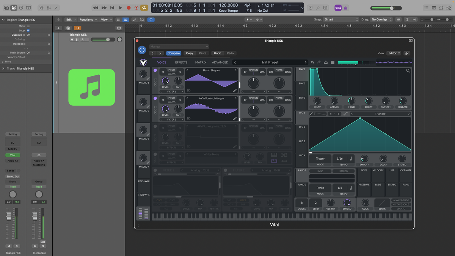Viewport: 455px width, 256px height.
Task: Switch to Vital's EFFECTS tab
Action: click(x=181, y=62)
